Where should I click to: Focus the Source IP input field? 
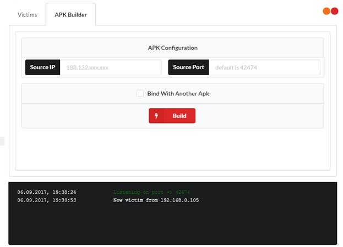[x=111, y=68]
